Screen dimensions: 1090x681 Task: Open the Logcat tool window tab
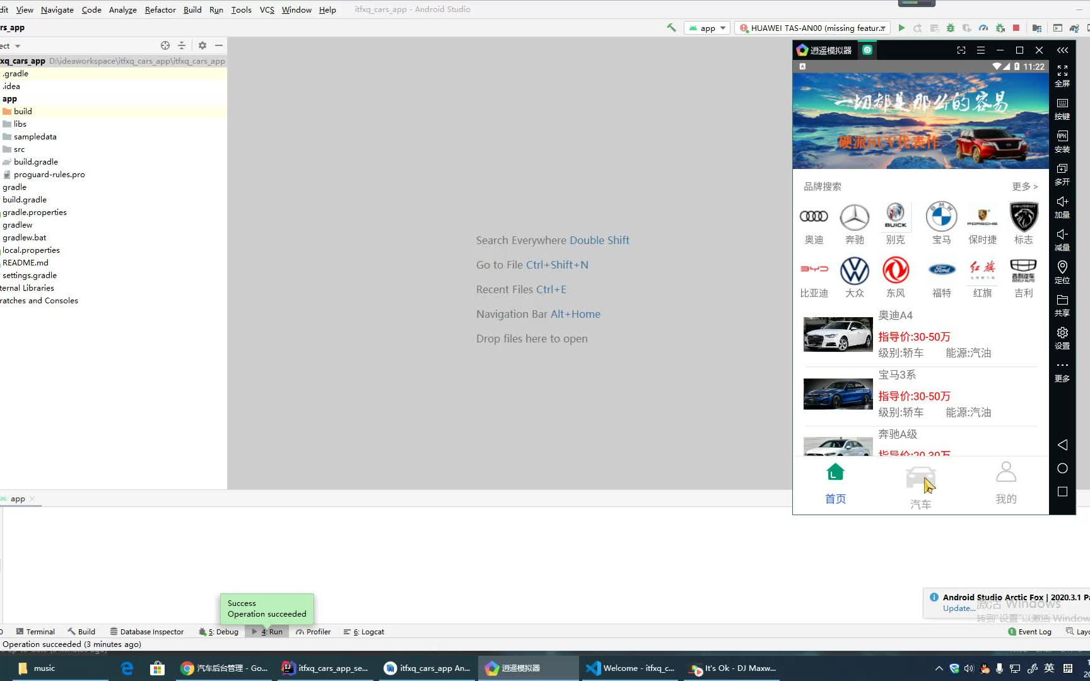coord(364,631)
